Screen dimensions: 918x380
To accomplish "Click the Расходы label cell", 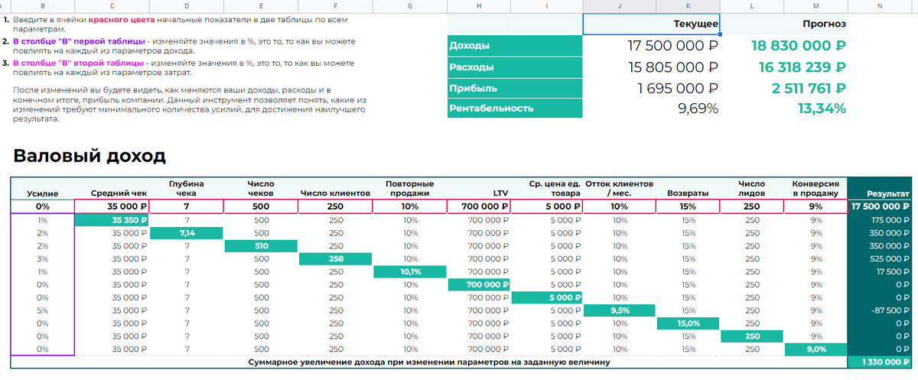I will click(515, 67).
